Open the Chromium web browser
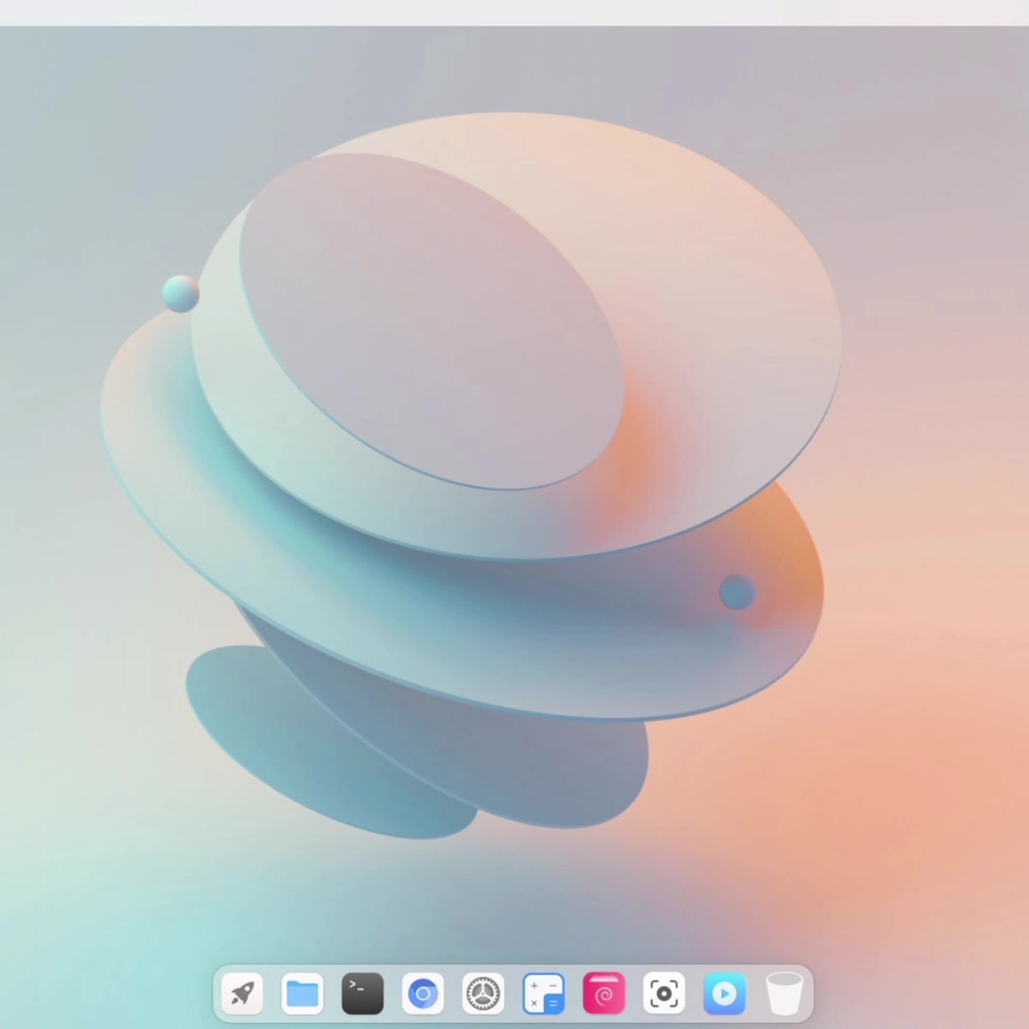The image size is (1029, 1029). click(423, 993)
